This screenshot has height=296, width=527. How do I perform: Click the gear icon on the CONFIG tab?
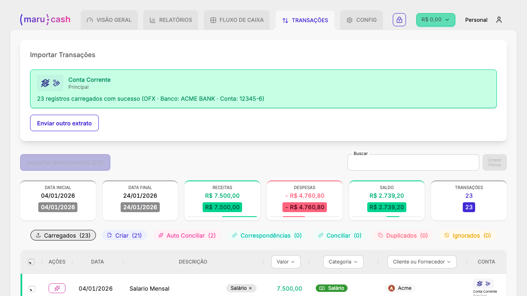[x=349, y=20]
